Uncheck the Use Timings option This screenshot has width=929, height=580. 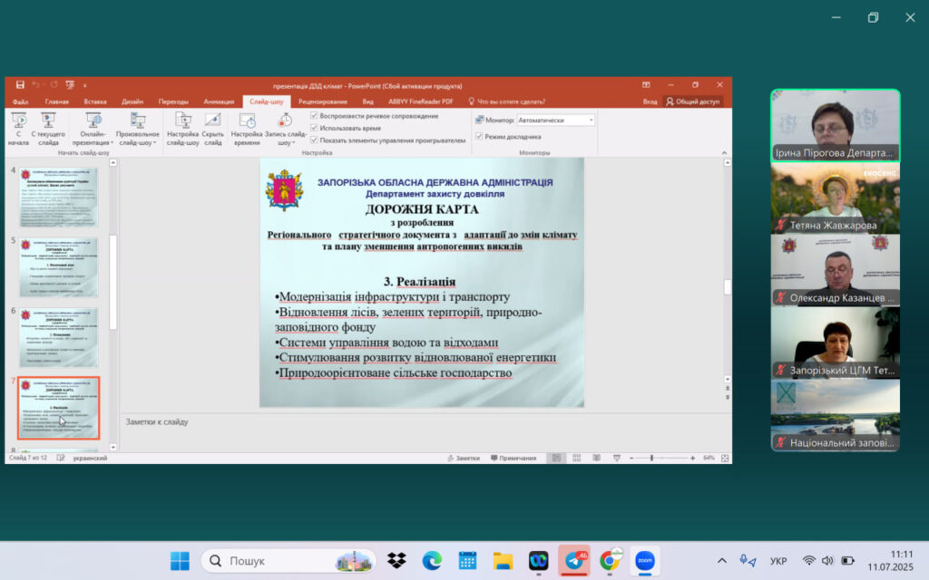click(x=314, y=128)
